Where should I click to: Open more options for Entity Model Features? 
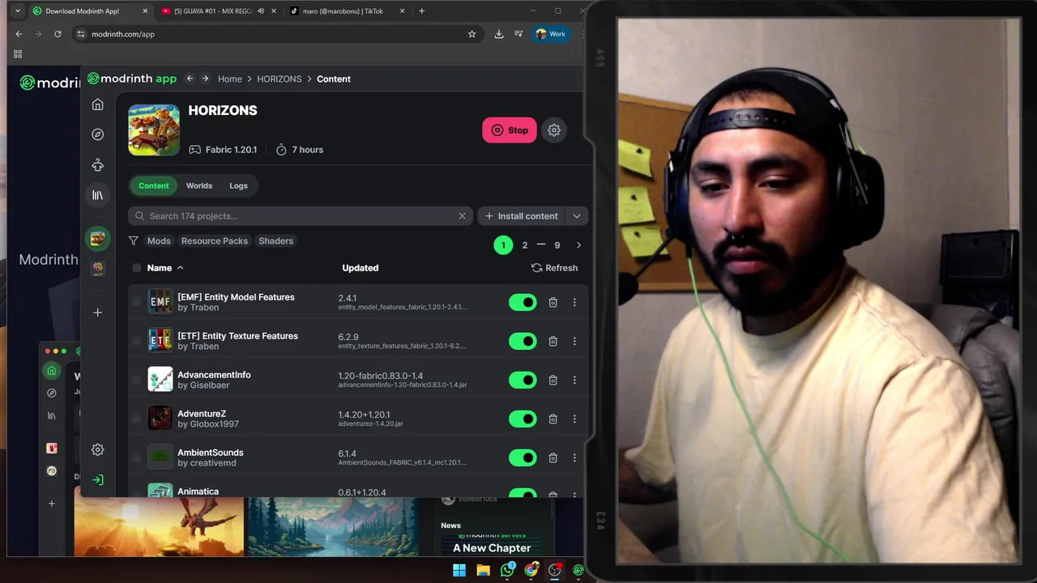[x=574, y=302]
